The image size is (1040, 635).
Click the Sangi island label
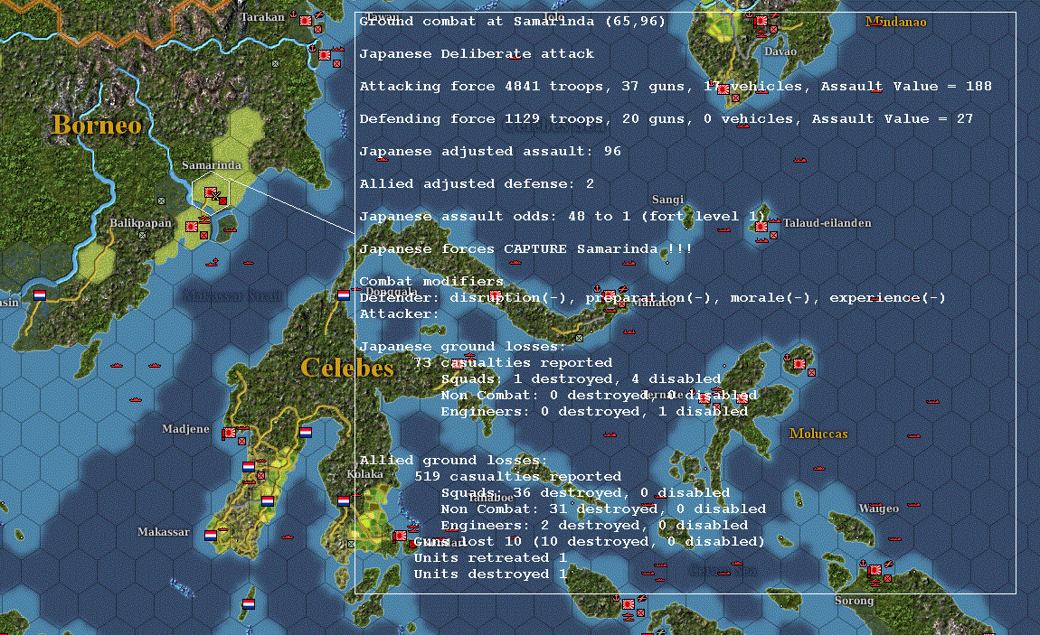(x=667, y=200)
